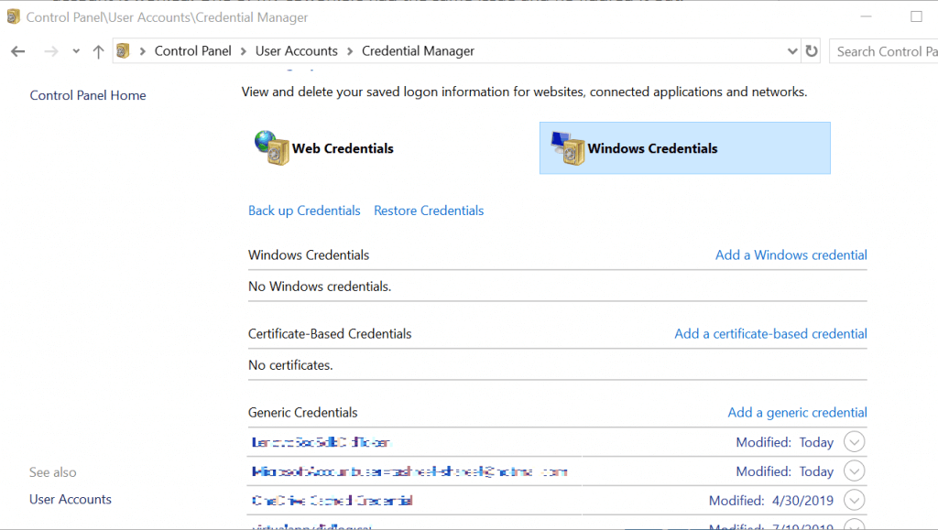
Task: Add a certificate-based credential
Action: tap(770, 334)
